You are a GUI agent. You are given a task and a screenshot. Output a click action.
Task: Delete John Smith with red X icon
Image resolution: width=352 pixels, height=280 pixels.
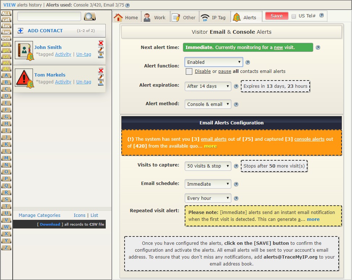tap(101, 43)
